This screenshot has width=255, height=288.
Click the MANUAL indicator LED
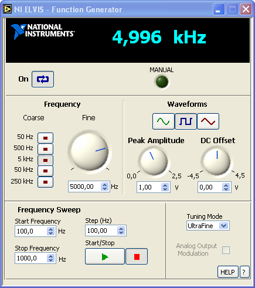162,82
